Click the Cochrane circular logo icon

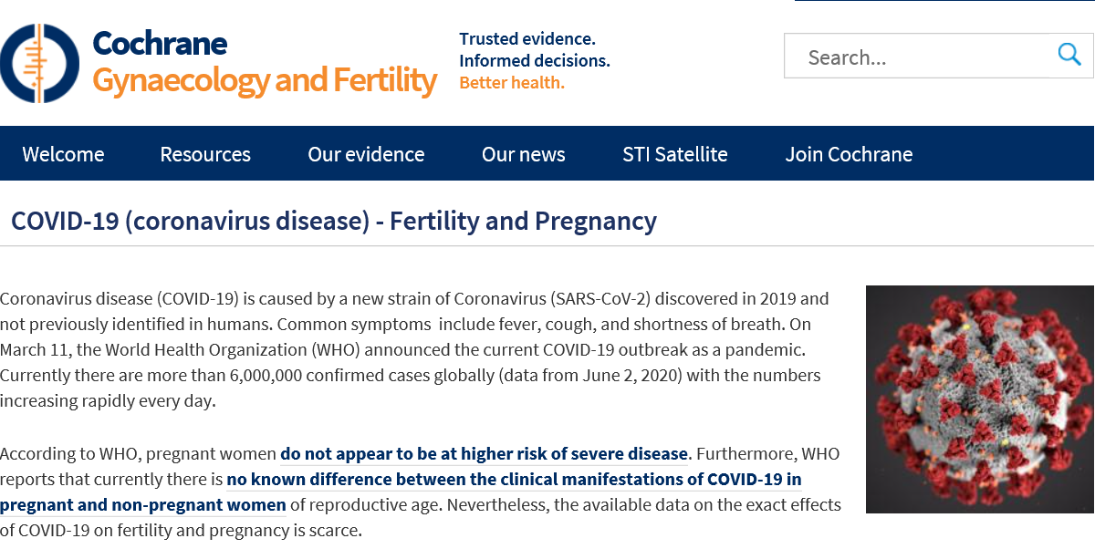(x=37, y=63)
